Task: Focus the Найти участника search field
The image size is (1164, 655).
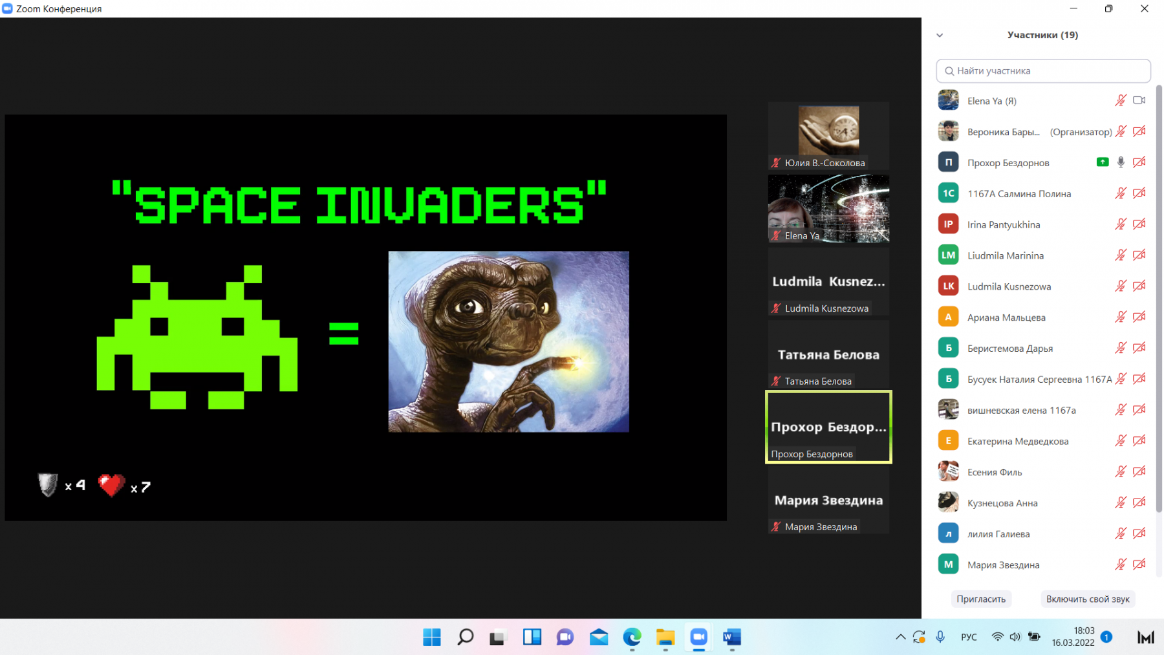Action: (x=1043, y=71)
